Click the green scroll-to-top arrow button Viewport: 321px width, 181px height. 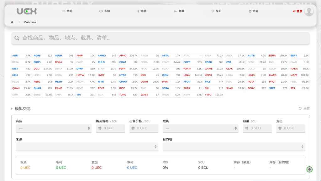point(309,169)
